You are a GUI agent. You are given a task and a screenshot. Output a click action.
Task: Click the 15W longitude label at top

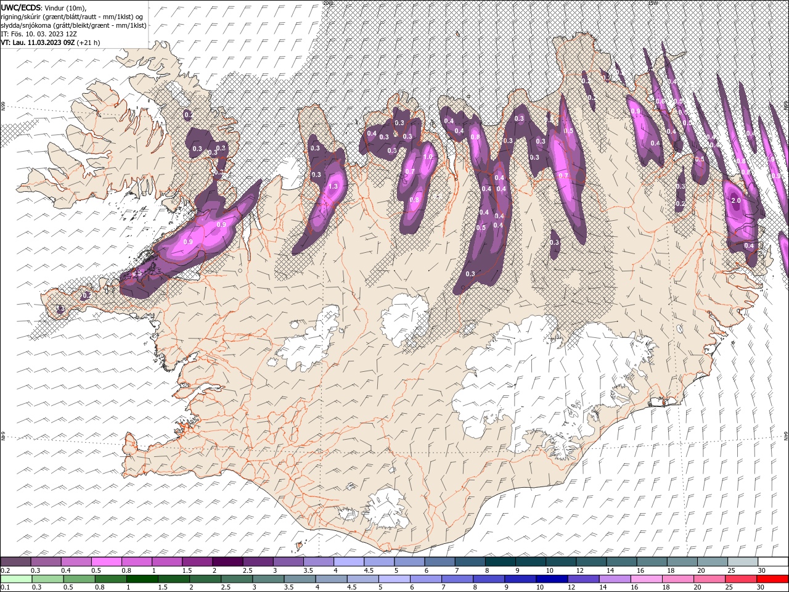[x=653, y=3]
